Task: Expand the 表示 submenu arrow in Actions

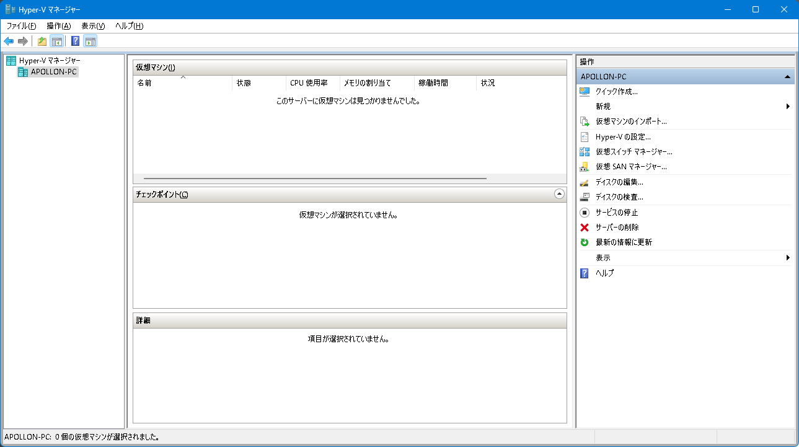Action: [788, 258]
